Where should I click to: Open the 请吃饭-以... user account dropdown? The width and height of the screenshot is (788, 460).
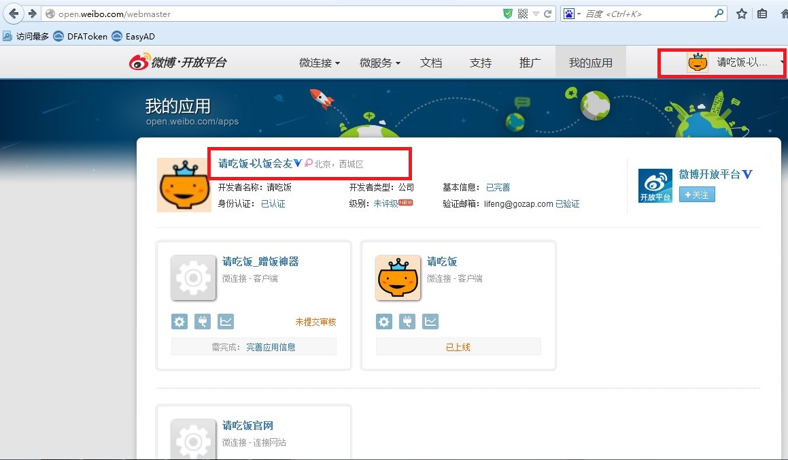[x=742, y=63]
